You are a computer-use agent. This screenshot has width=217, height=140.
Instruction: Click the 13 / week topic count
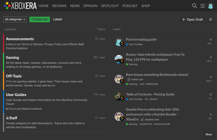click(99, 95)
